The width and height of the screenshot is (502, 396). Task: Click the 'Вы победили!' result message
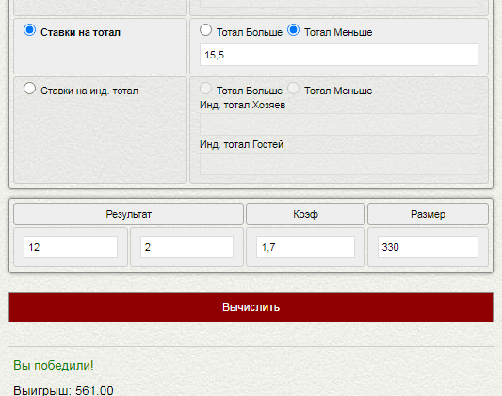click(54, 365)
